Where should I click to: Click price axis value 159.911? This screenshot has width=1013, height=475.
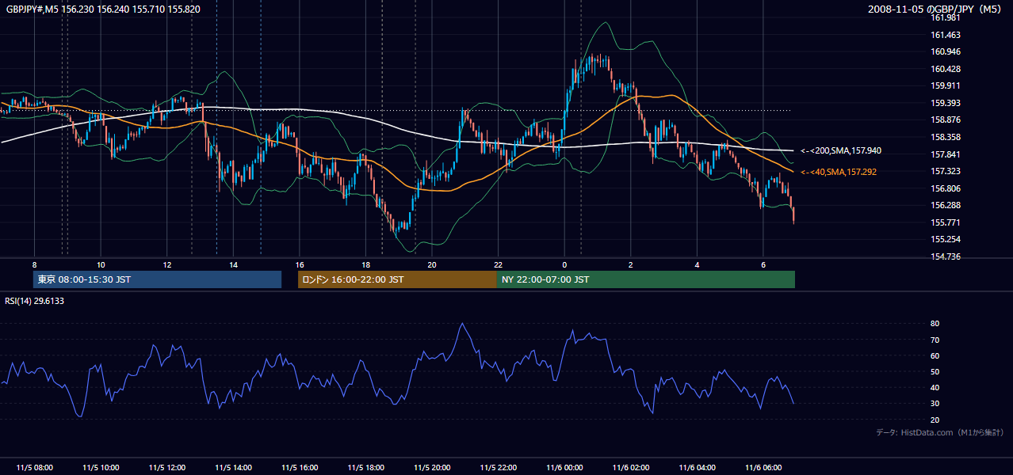pos(946,86)
